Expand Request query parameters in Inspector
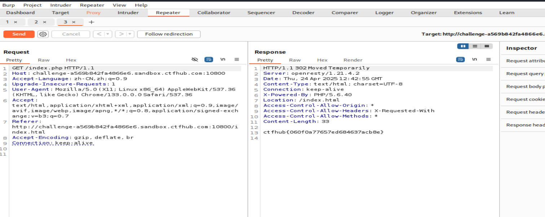 [x=525, y=74]
